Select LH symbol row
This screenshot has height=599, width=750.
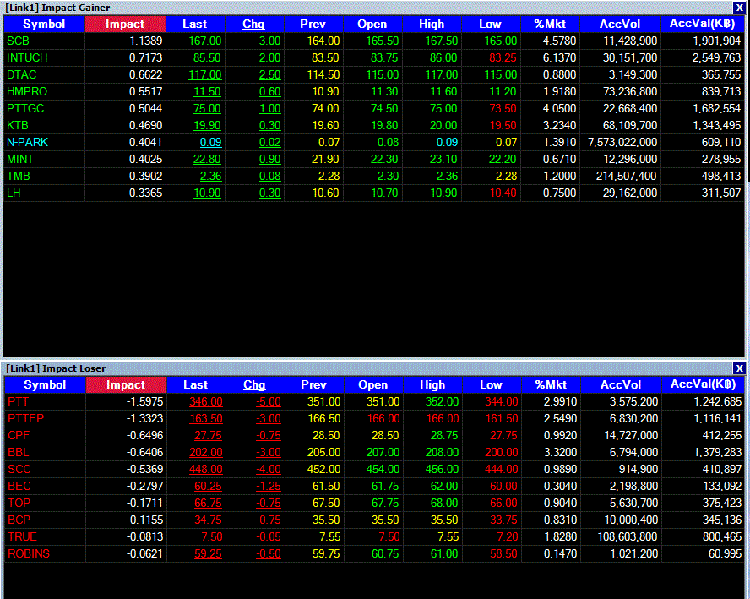[x=14, y=193]
